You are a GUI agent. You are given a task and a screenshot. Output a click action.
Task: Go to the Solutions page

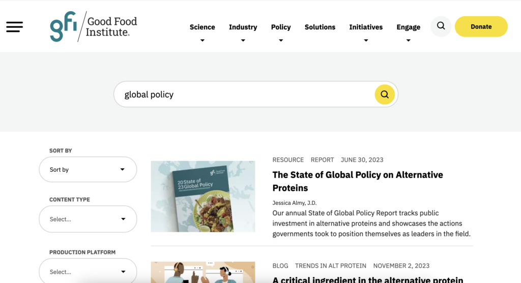(320, 27)
